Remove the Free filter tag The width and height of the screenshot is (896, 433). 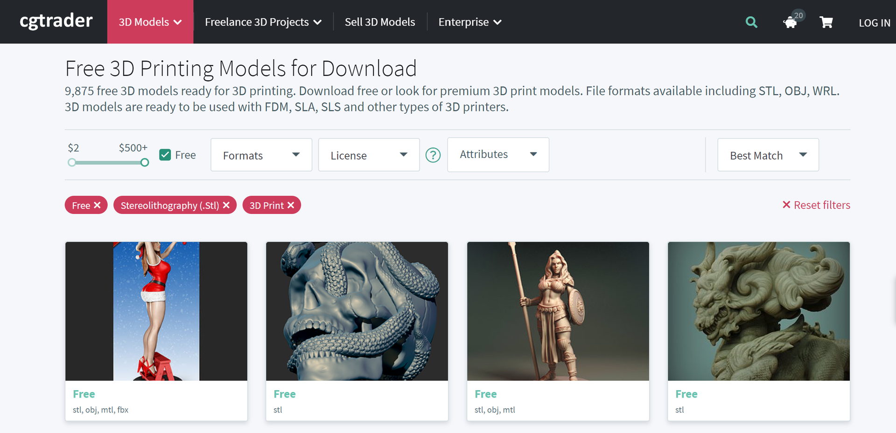pos(97,205)
